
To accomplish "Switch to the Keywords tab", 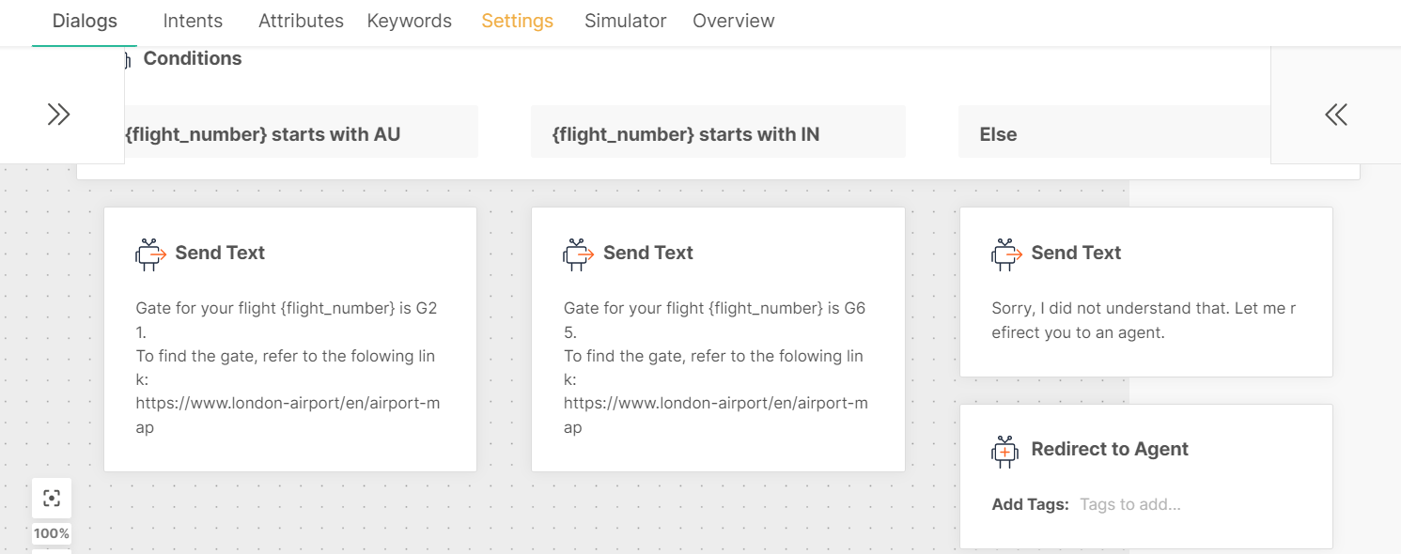I will [x=409, y=21].
